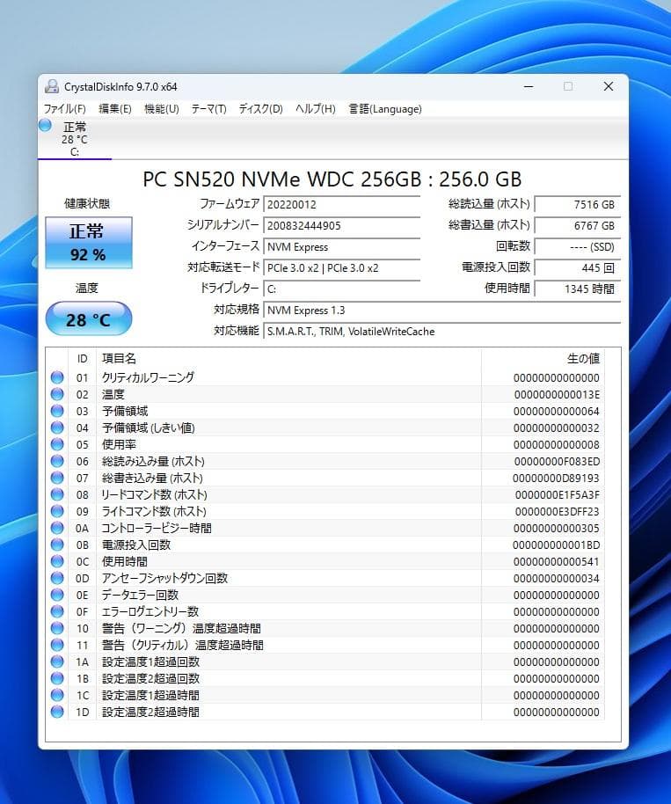Click the power on count value 445 回
The width and height of the screenshot is (671, 804).
578,267
